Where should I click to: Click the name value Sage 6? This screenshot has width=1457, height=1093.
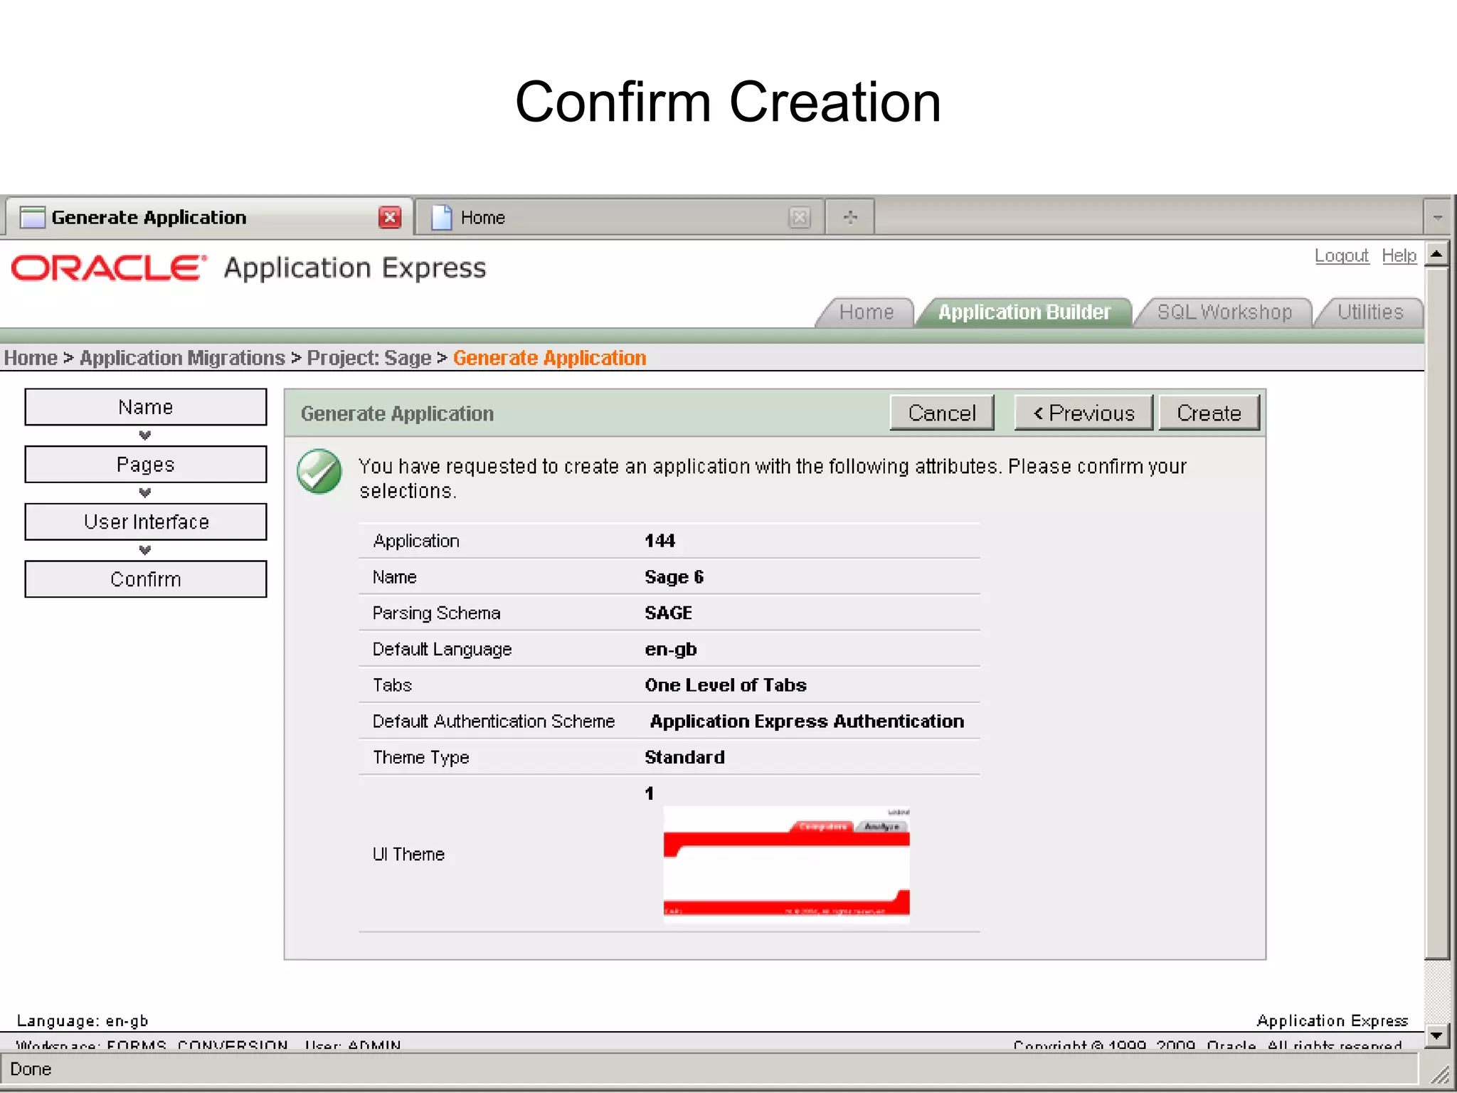point(674,577)
